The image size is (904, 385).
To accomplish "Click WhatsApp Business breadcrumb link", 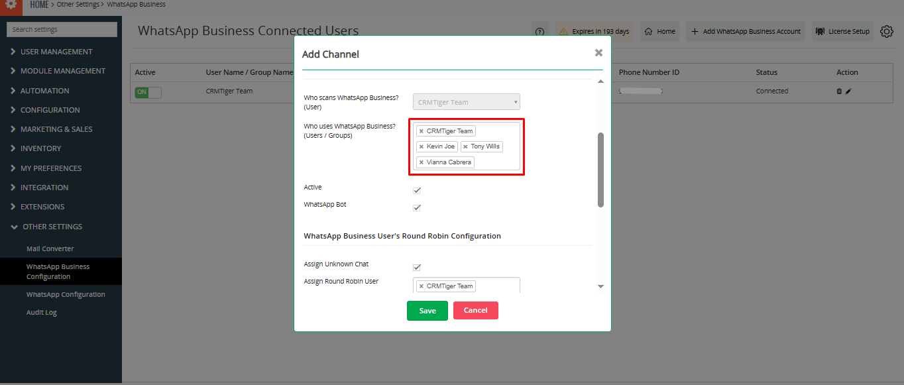I will point(136,5).
